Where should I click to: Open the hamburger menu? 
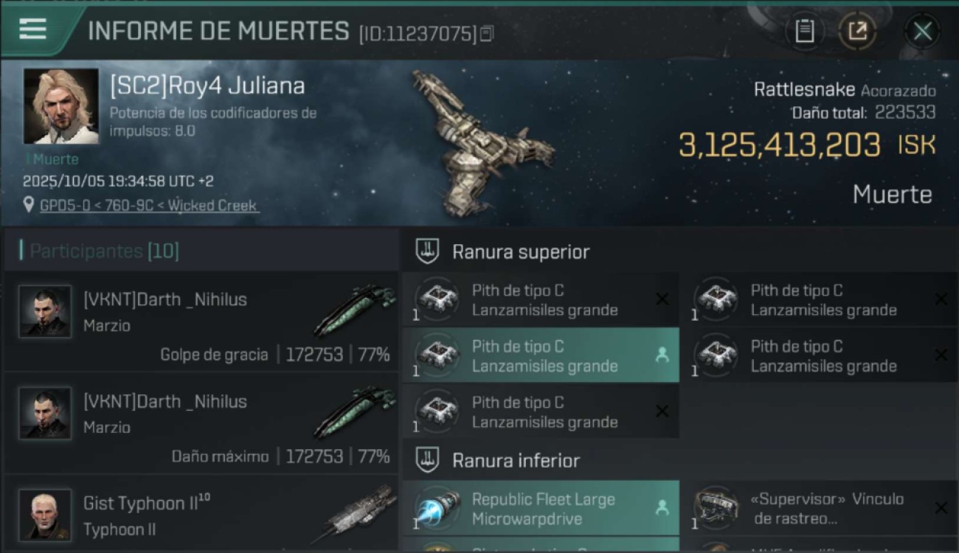[33, 29]
